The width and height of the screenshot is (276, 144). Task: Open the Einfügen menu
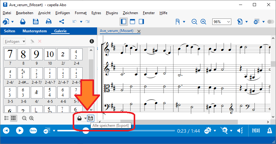pyautogui.click(x=63, y=13)
